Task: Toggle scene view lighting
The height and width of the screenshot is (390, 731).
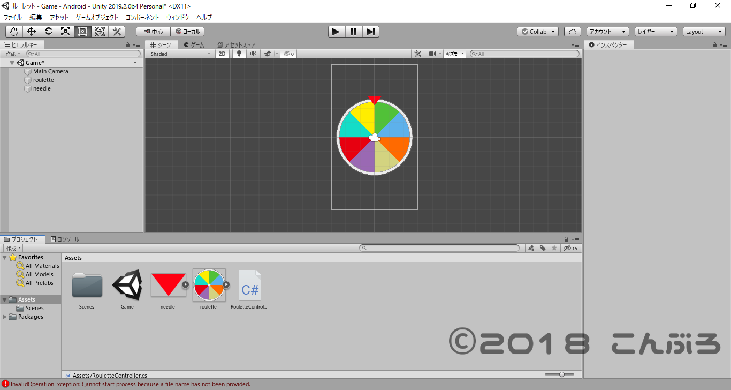Action: click(x=239, y=54)
